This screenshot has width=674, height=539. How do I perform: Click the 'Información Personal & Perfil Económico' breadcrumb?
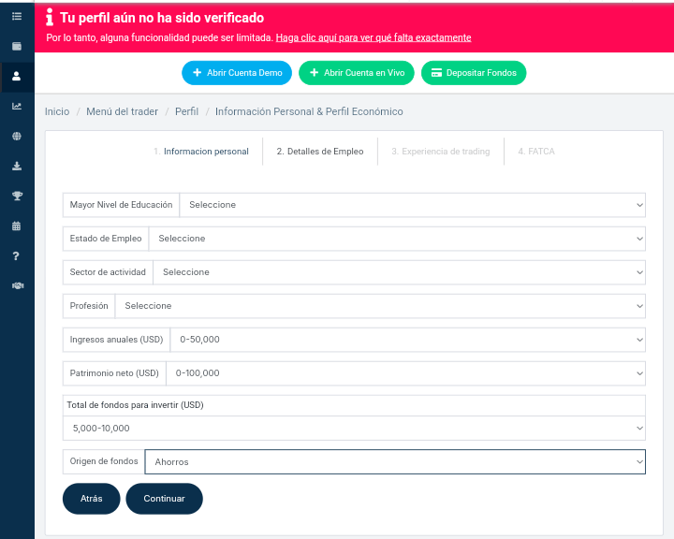click(309, 111)
